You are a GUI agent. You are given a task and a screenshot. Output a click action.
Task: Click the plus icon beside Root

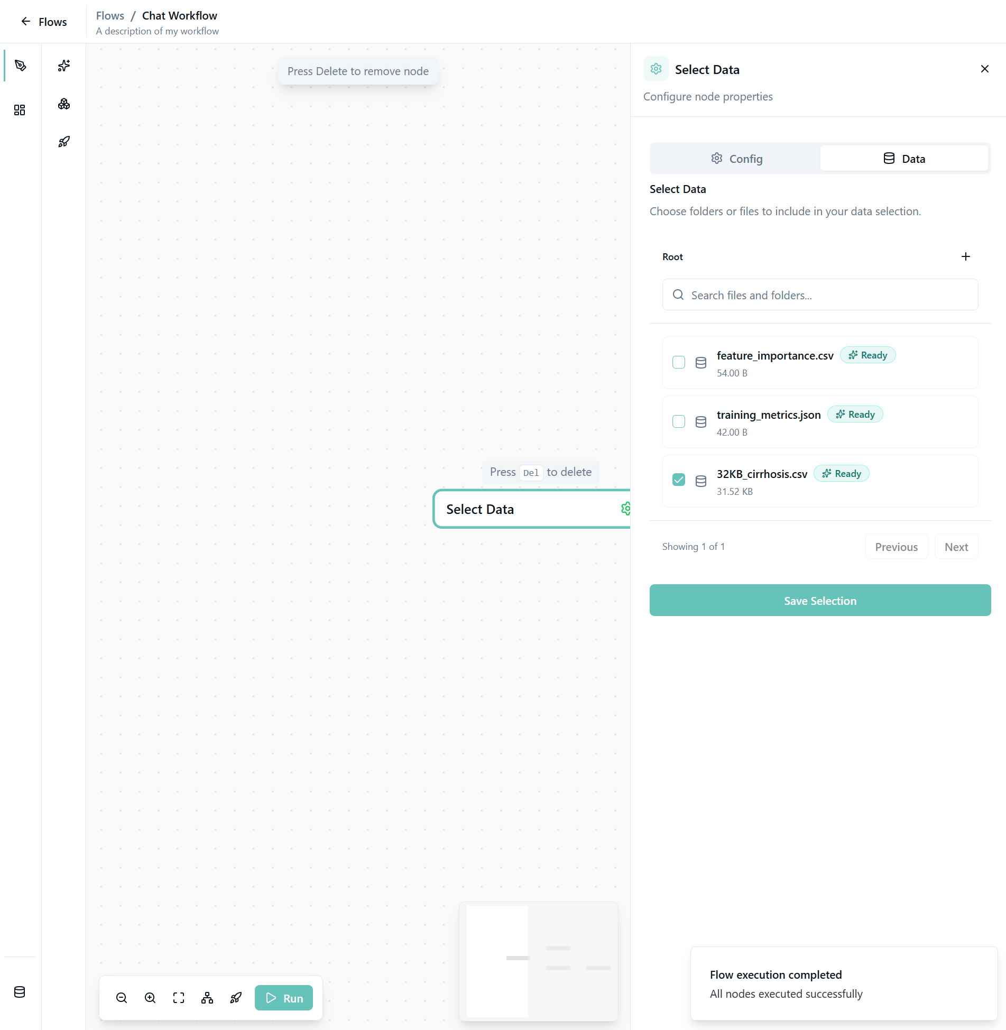(x=965, y=256)
